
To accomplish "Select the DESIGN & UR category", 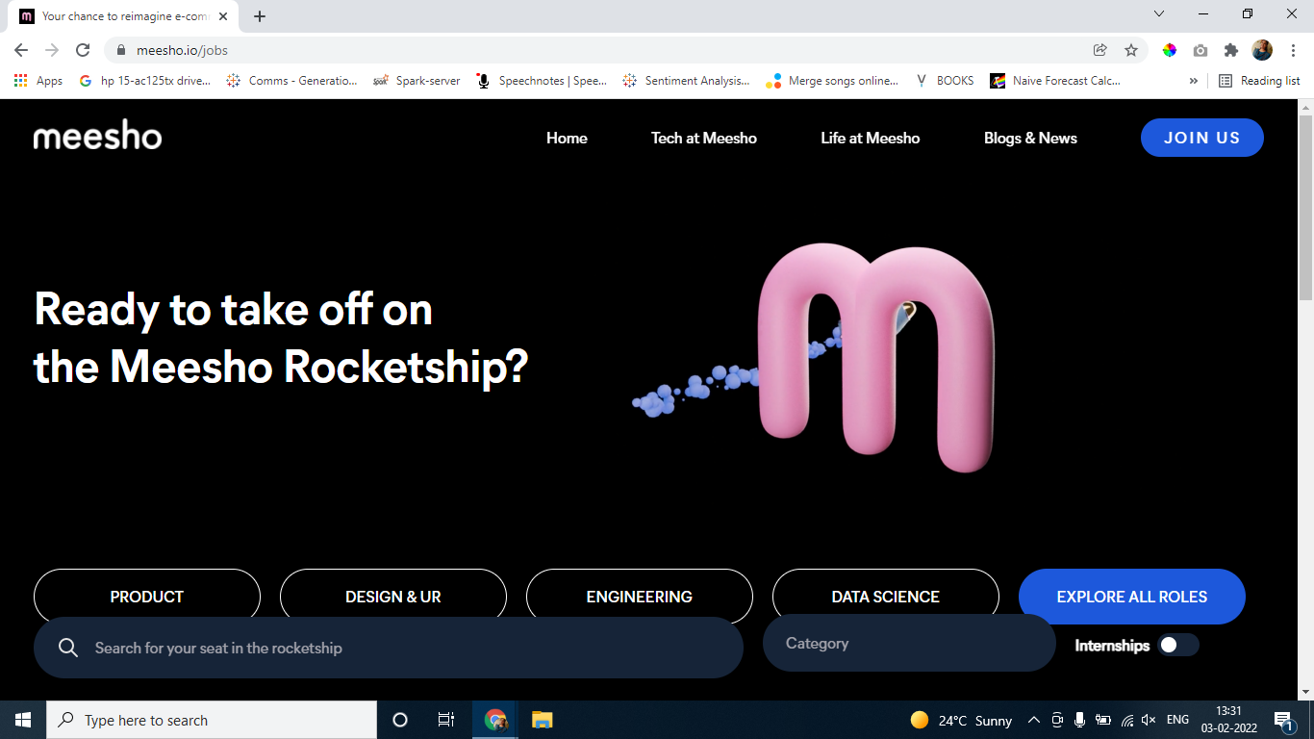I will click(x=393, y=597).
